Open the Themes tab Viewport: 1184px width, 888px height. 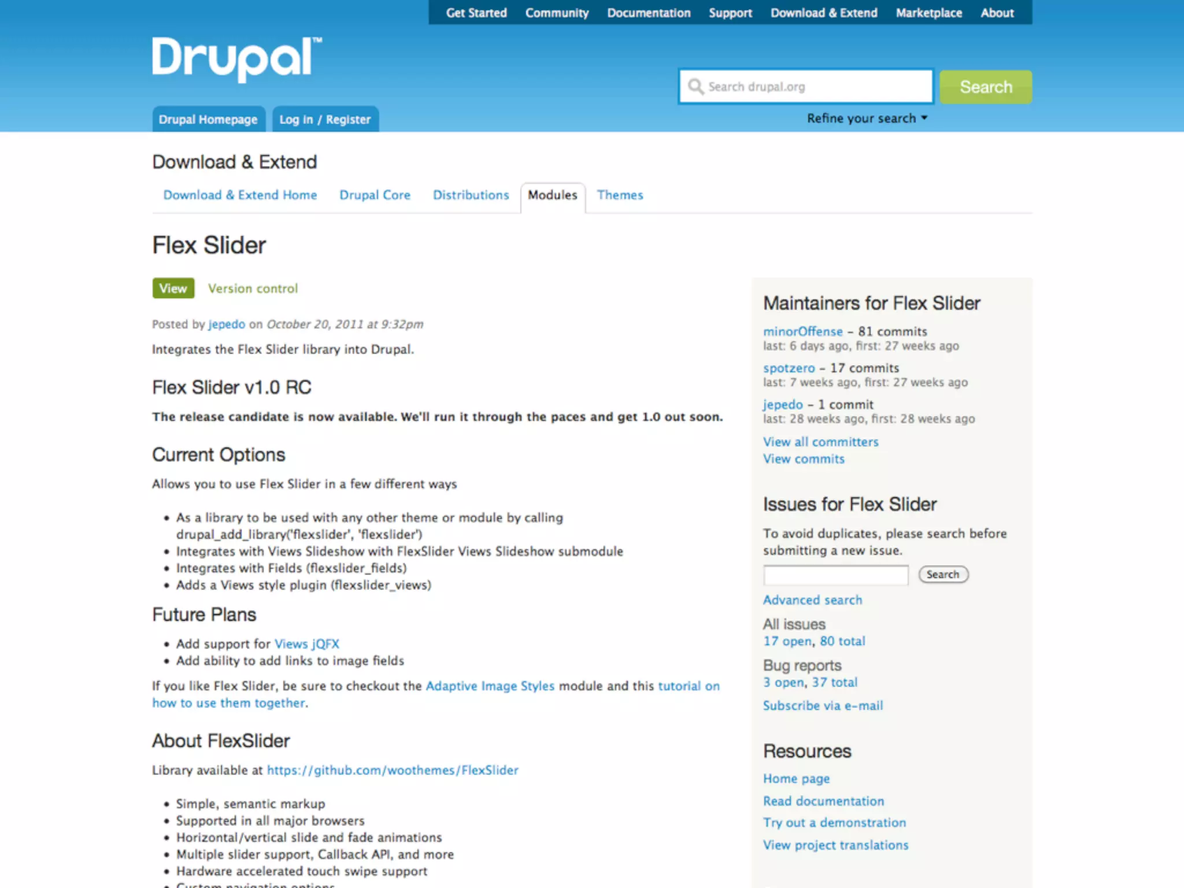click(x=620, y=195)
